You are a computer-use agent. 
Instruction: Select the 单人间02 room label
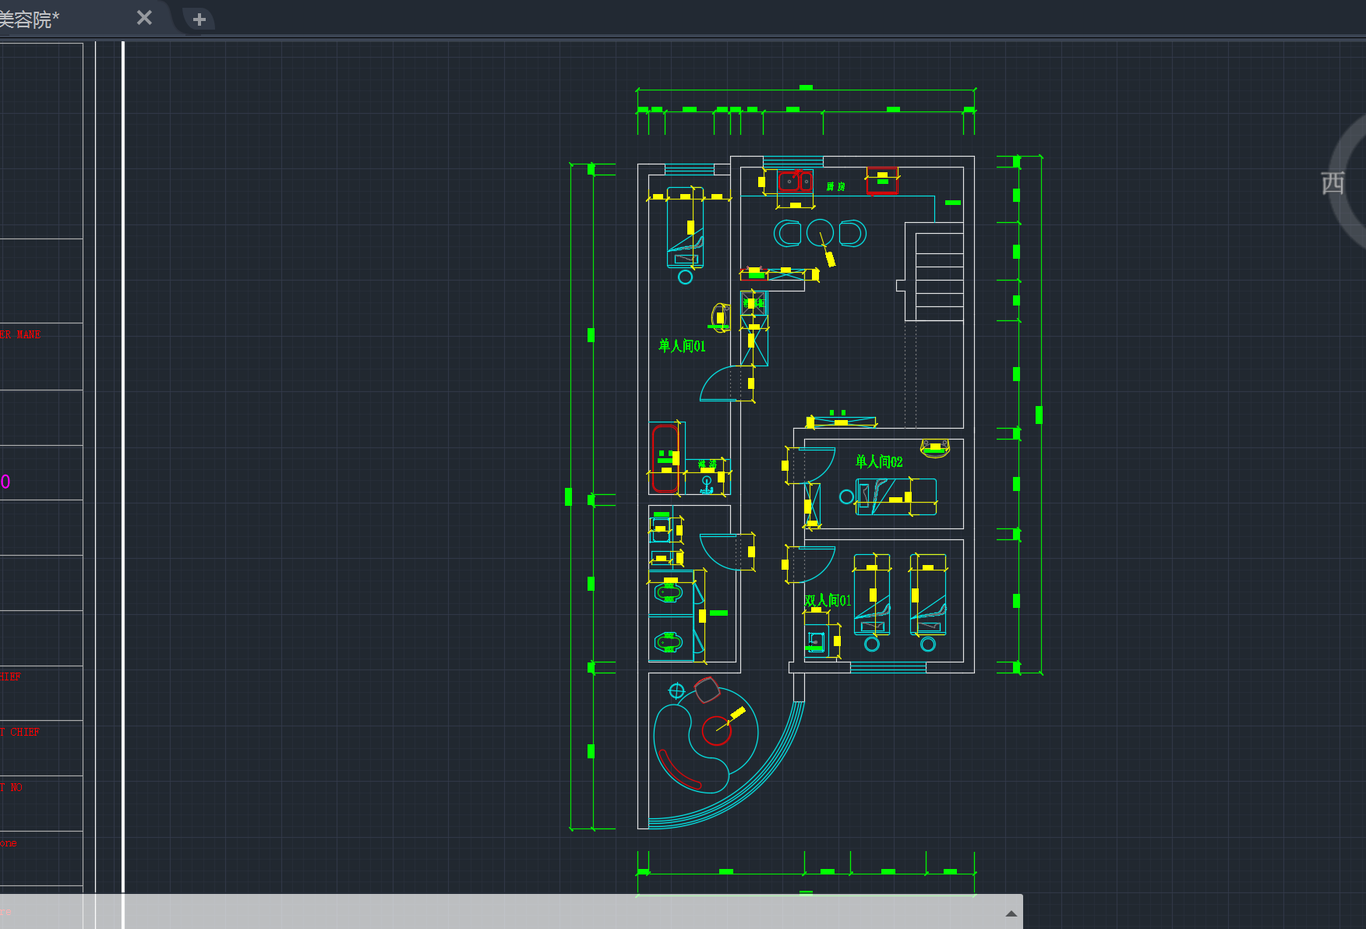pos(879,461)
